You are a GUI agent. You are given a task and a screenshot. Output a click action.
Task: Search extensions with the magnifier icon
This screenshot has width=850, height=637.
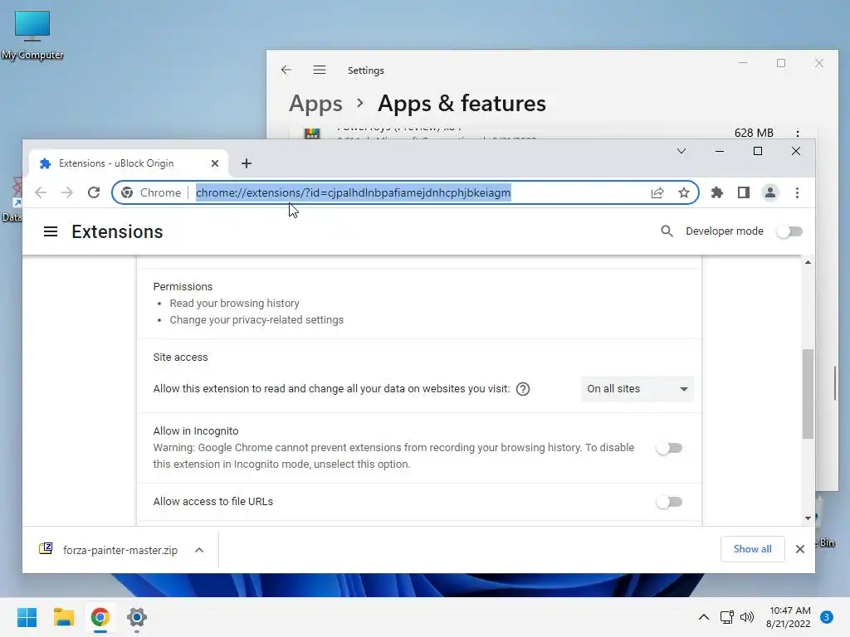[667, 231]
